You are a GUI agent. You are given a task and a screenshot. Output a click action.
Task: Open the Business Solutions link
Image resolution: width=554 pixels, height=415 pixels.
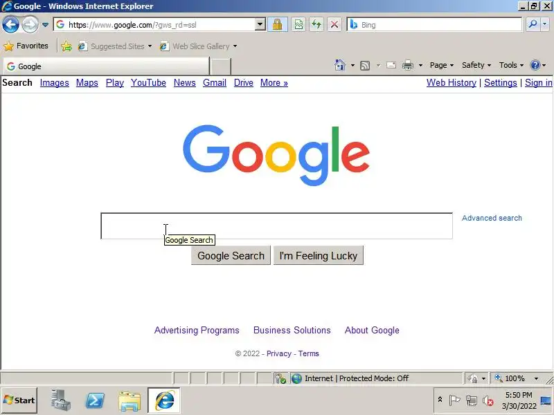[x=292, y=331]
